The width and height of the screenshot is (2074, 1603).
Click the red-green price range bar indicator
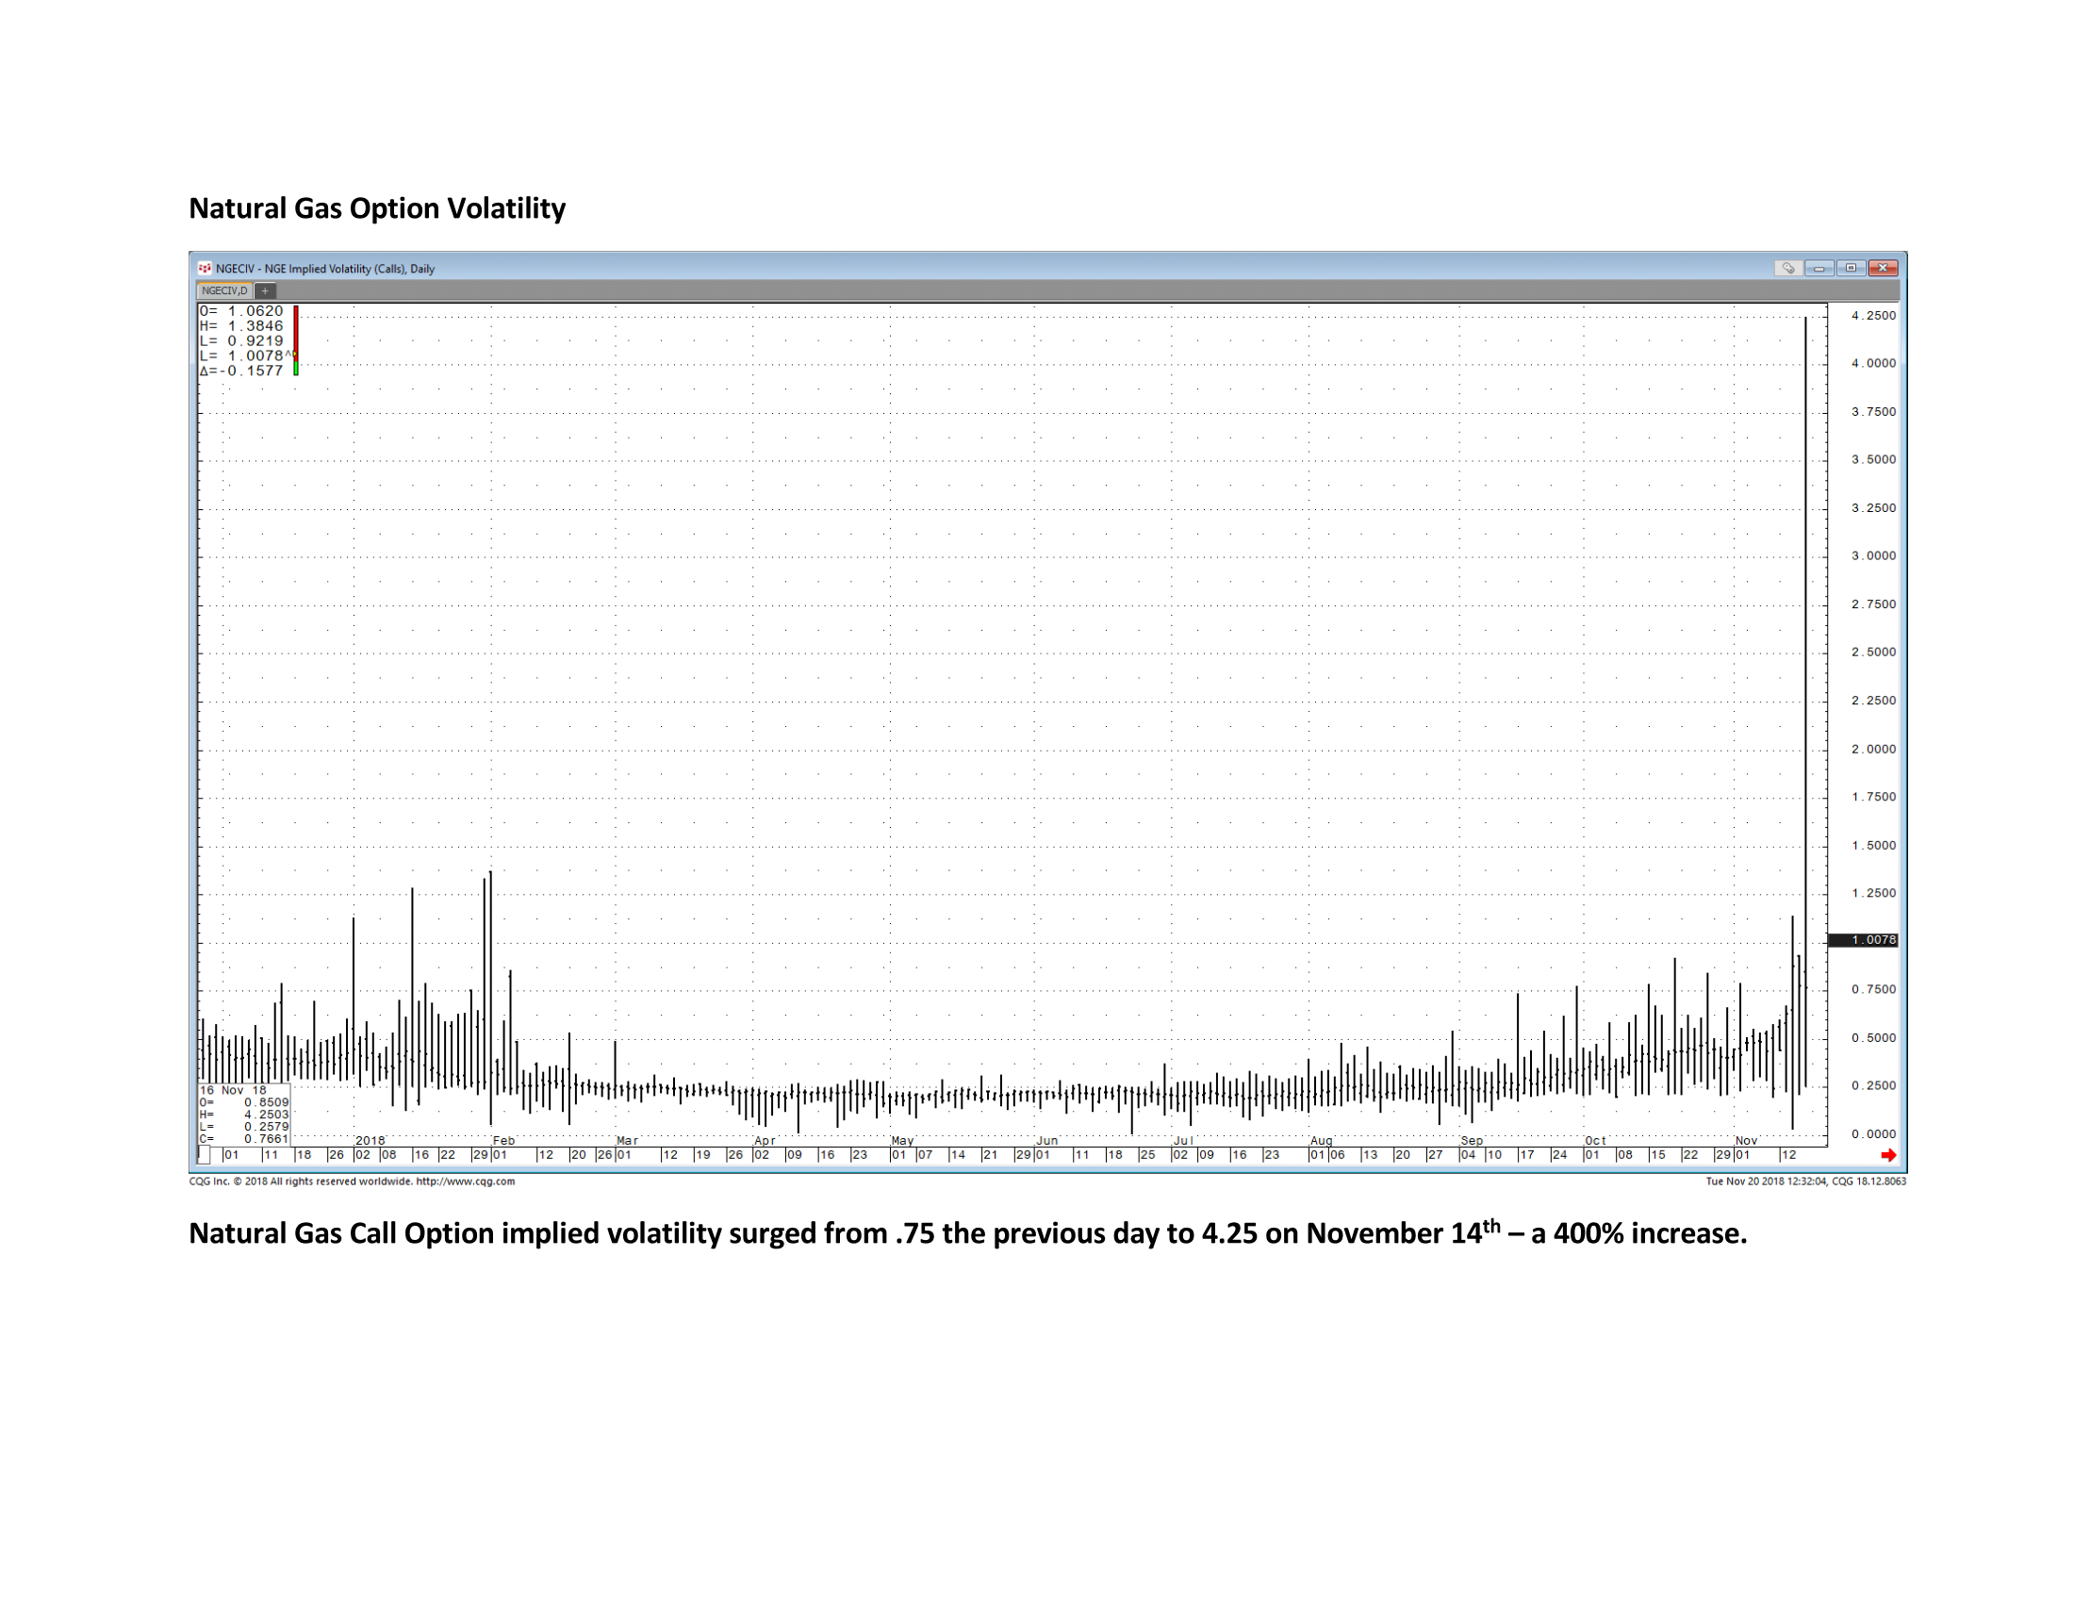(296, 340)
